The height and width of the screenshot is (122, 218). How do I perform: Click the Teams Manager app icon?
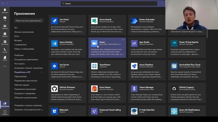(134, 89)
